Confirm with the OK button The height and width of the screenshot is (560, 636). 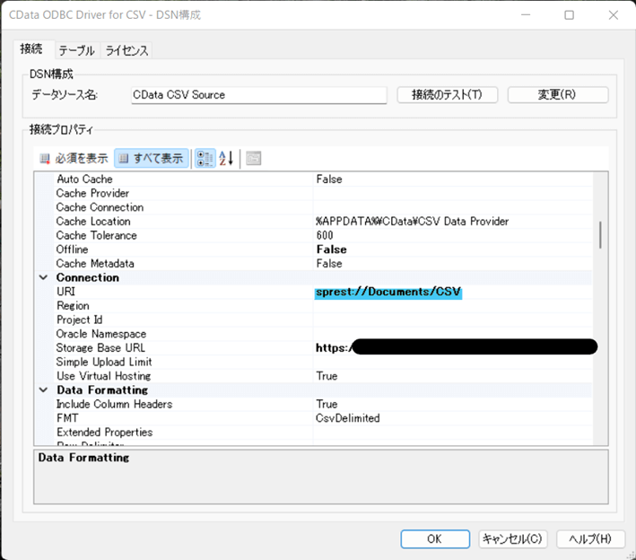coord(434,538)
